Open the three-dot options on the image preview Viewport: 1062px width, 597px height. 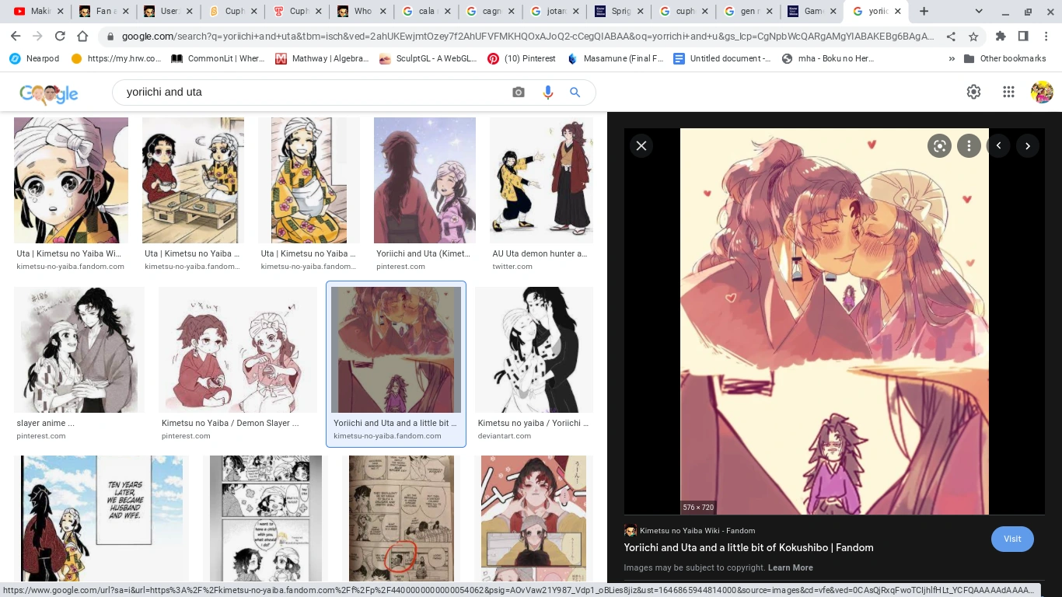(969, 145)
